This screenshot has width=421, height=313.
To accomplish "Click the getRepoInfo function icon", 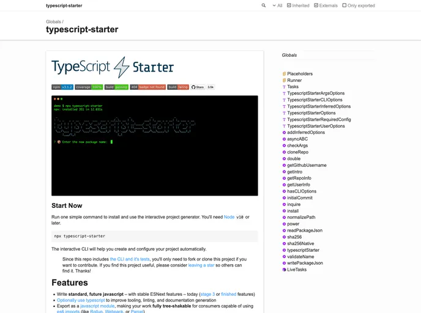I will pos(284,178).
